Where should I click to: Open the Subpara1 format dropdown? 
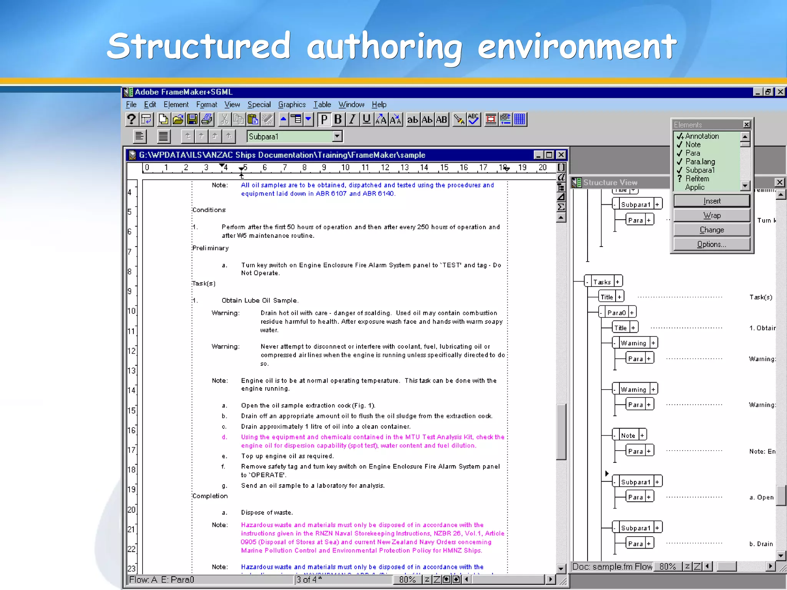[x=337, y=136]
